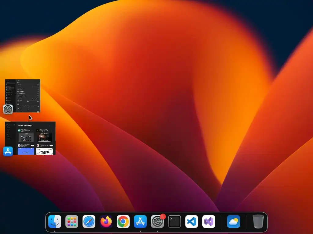This screenshot has height=234, width=313.
Task: Open the Weather app in the Dock
Action: [x=234, y=222]
